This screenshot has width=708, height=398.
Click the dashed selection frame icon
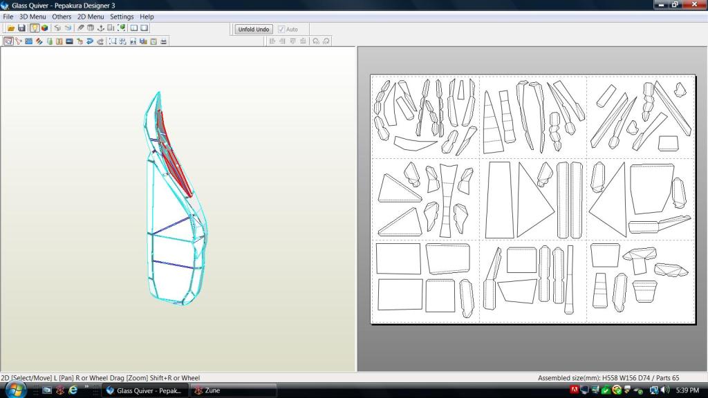113,41
